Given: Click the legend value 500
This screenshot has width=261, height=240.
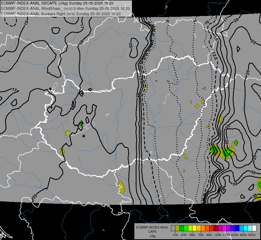Looking at the screenshot, I should click(x=192, y=235).
